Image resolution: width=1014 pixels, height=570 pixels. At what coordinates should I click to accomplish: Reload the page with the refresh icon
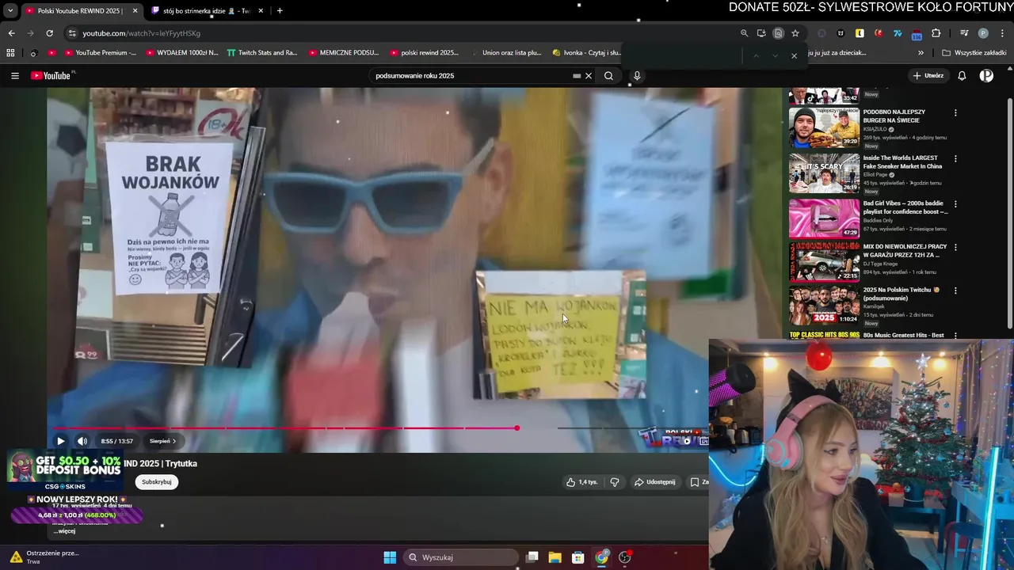click(49, 33)
